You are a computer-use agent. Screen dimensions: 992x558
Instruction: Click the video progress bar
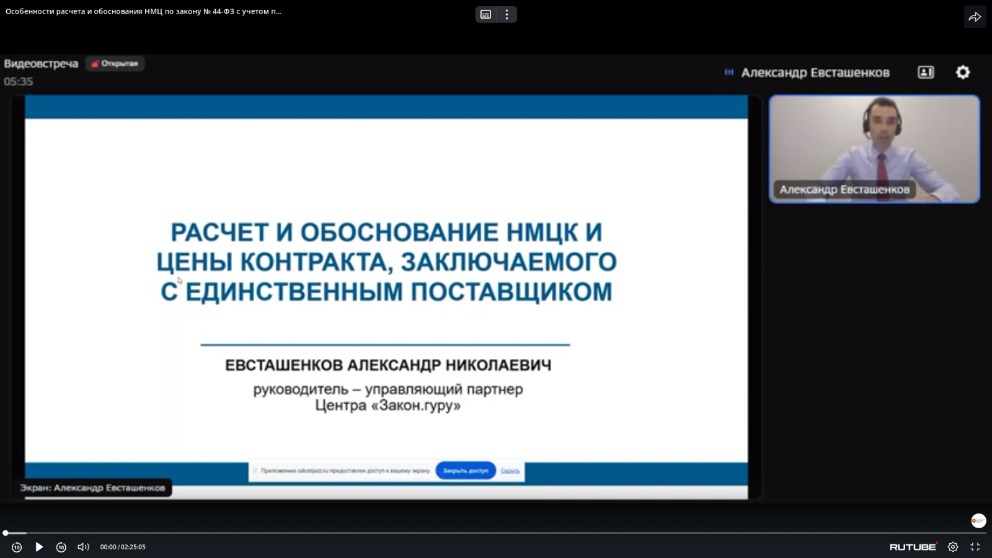pos(496,533)
